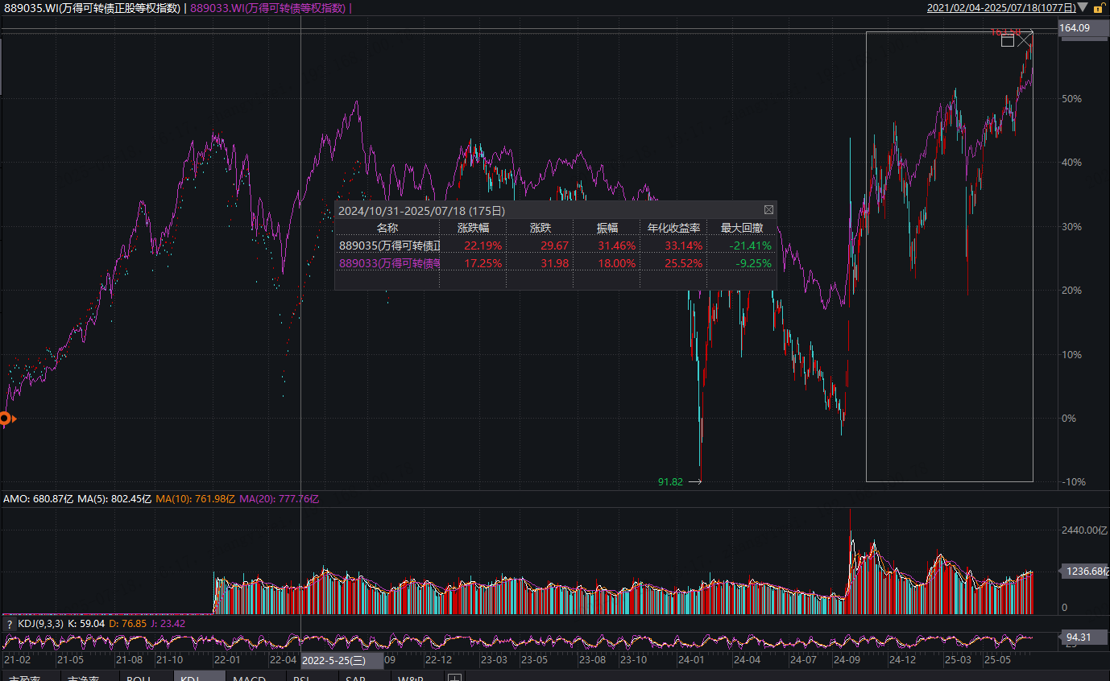This screenshot has height=681, width=1110.
Task: Click the orange marker at chart left edge
Action: 5,419
